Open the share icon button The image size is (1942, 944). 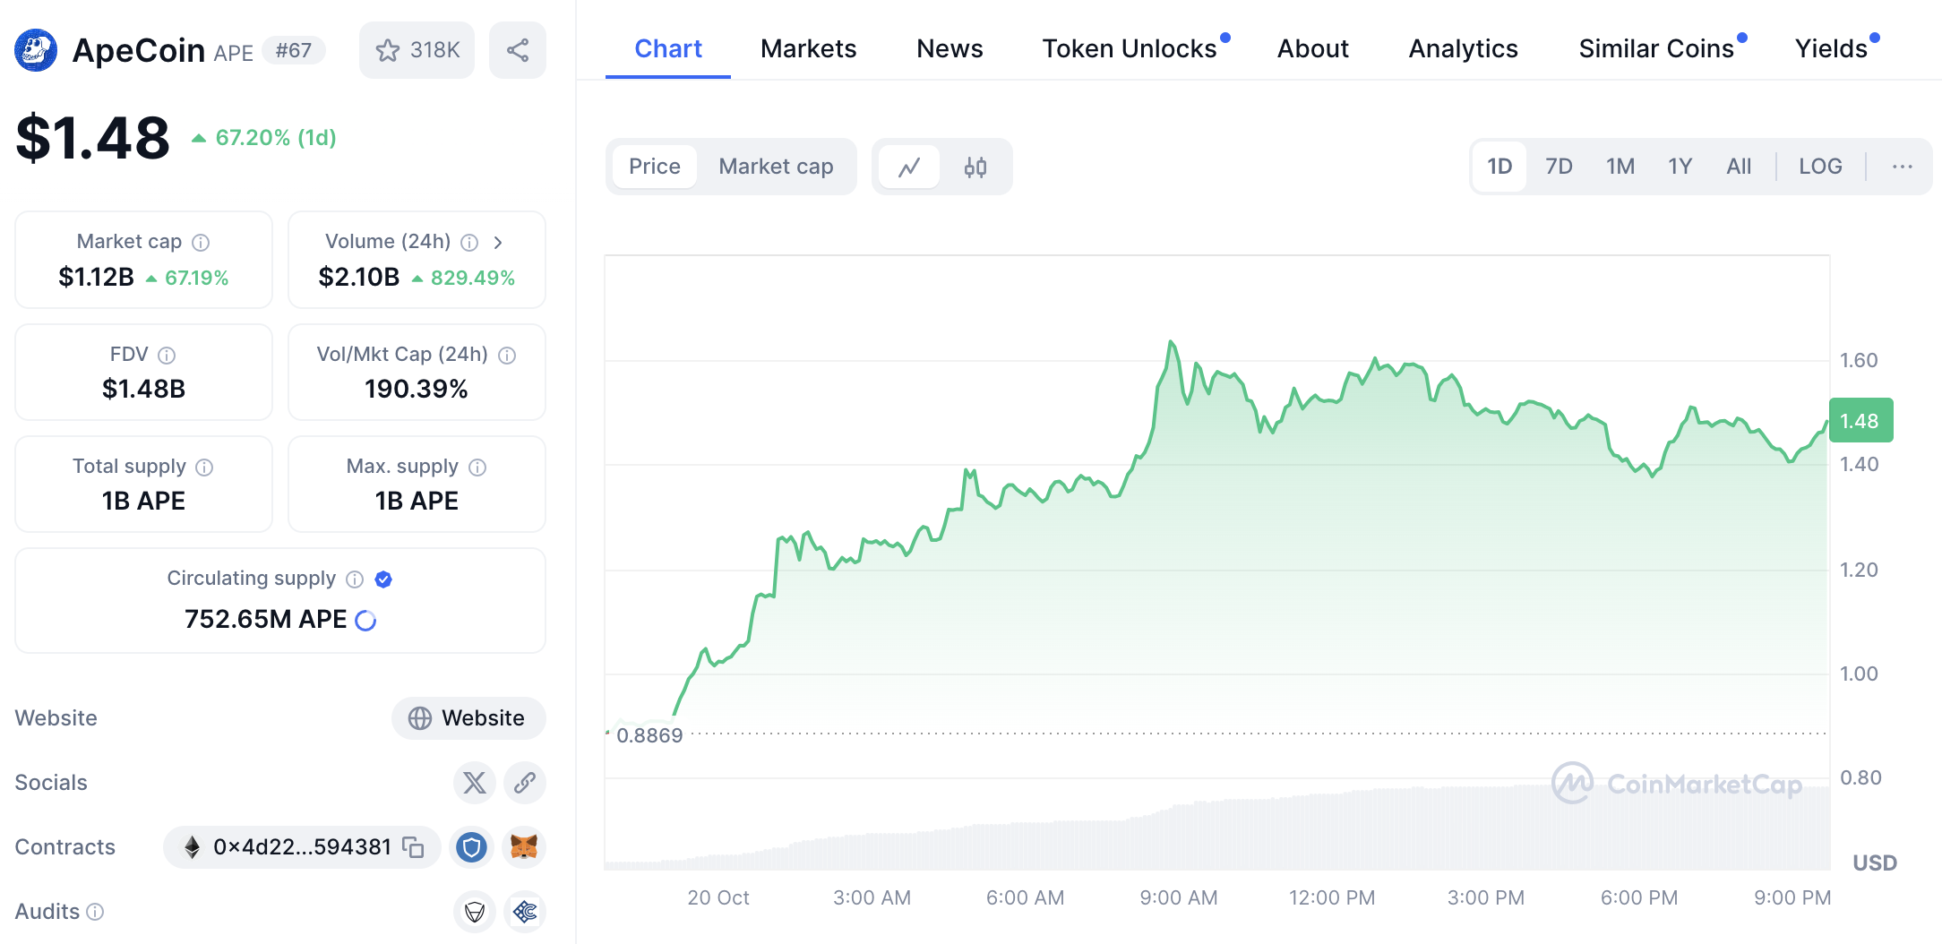[518, 50]
